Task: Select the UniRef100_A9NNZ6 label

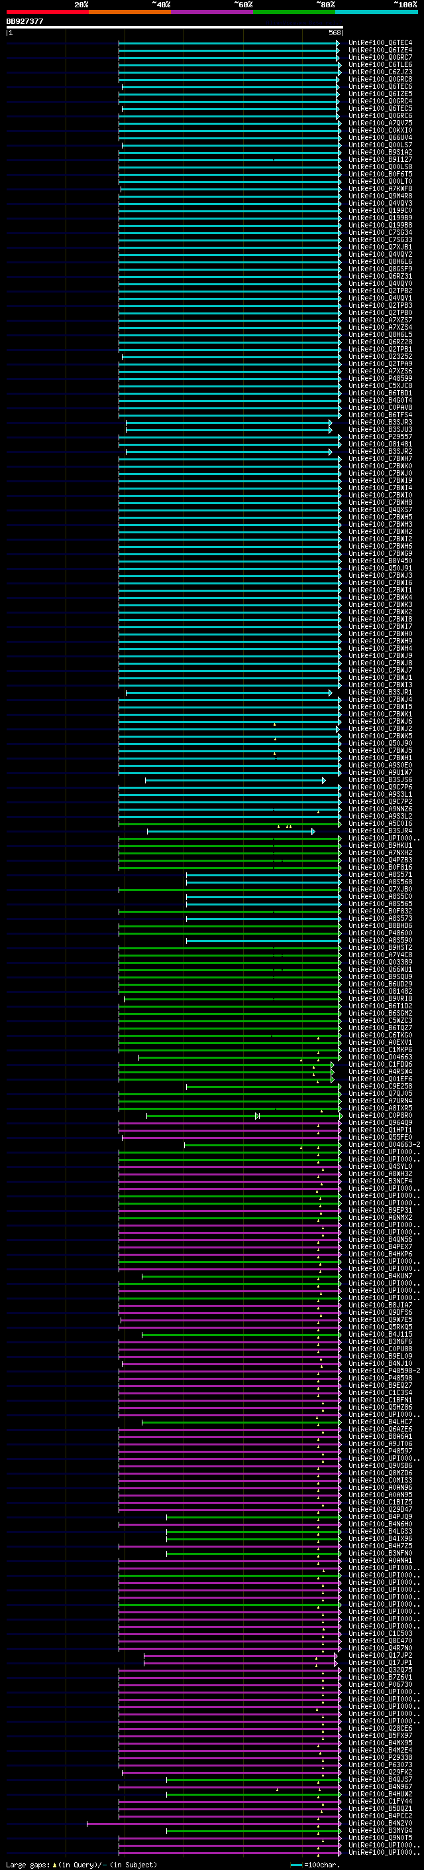Action: [x=380, y=809]
